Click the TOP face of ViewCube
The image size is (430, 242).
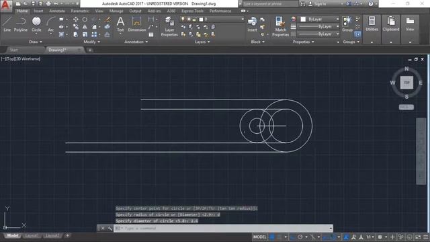click(x=406, y=83)
